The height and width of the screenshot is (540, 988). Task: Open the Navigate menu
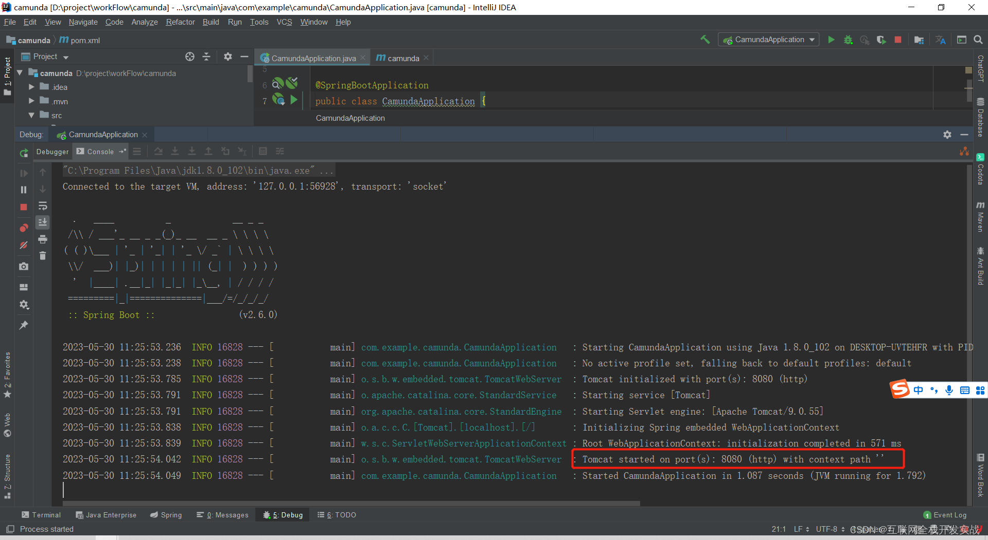(83, 22)
